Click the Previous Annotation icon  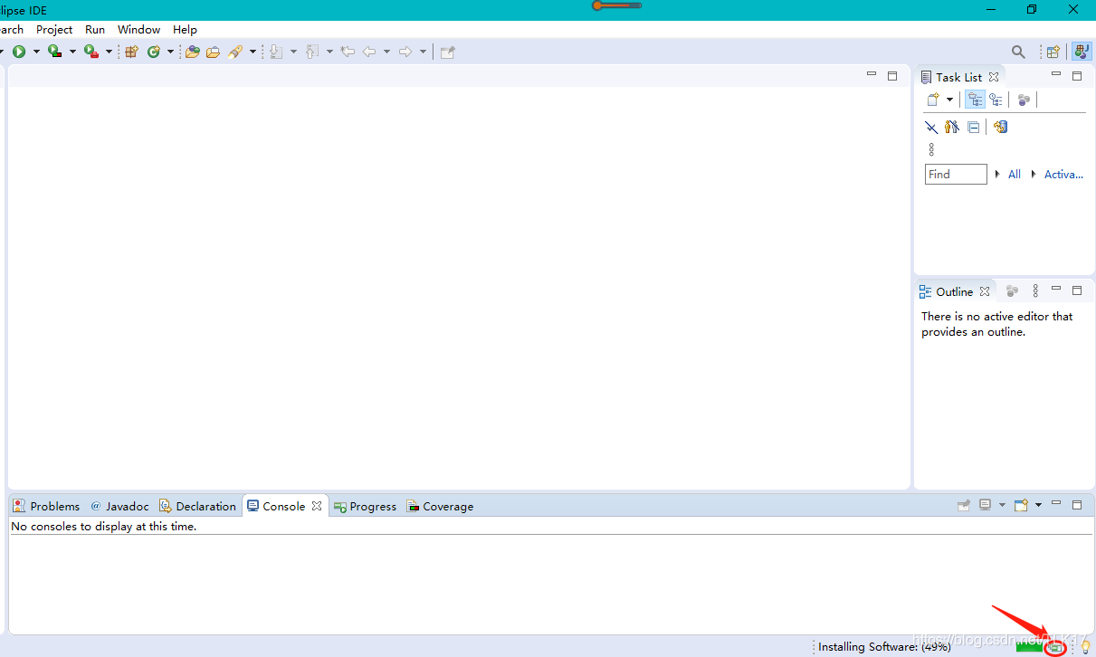pyautogui.click(x=313, y=52)
